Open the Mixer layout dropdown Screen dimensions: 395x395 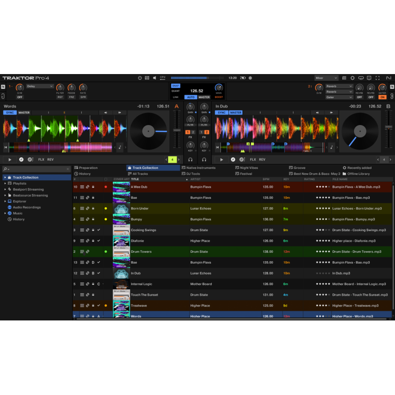(326, 78)
